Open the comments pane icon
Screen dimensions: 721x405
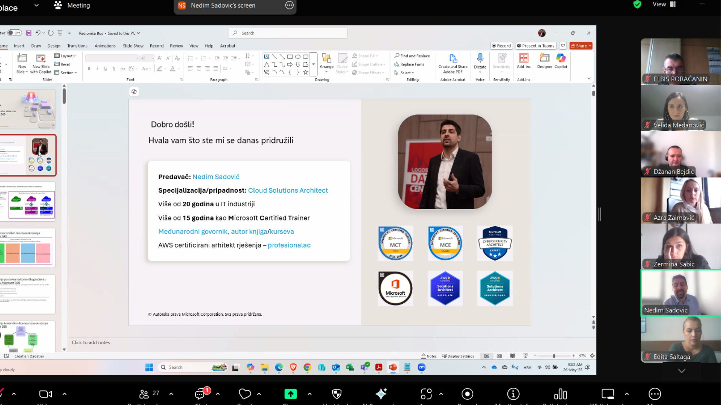coord(563,46)
